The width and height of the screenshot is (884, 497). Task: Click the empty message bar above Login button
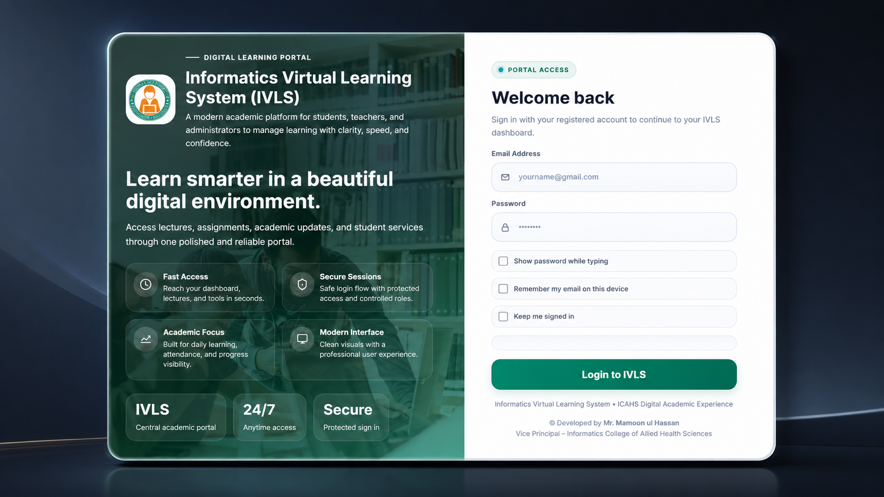614,343
